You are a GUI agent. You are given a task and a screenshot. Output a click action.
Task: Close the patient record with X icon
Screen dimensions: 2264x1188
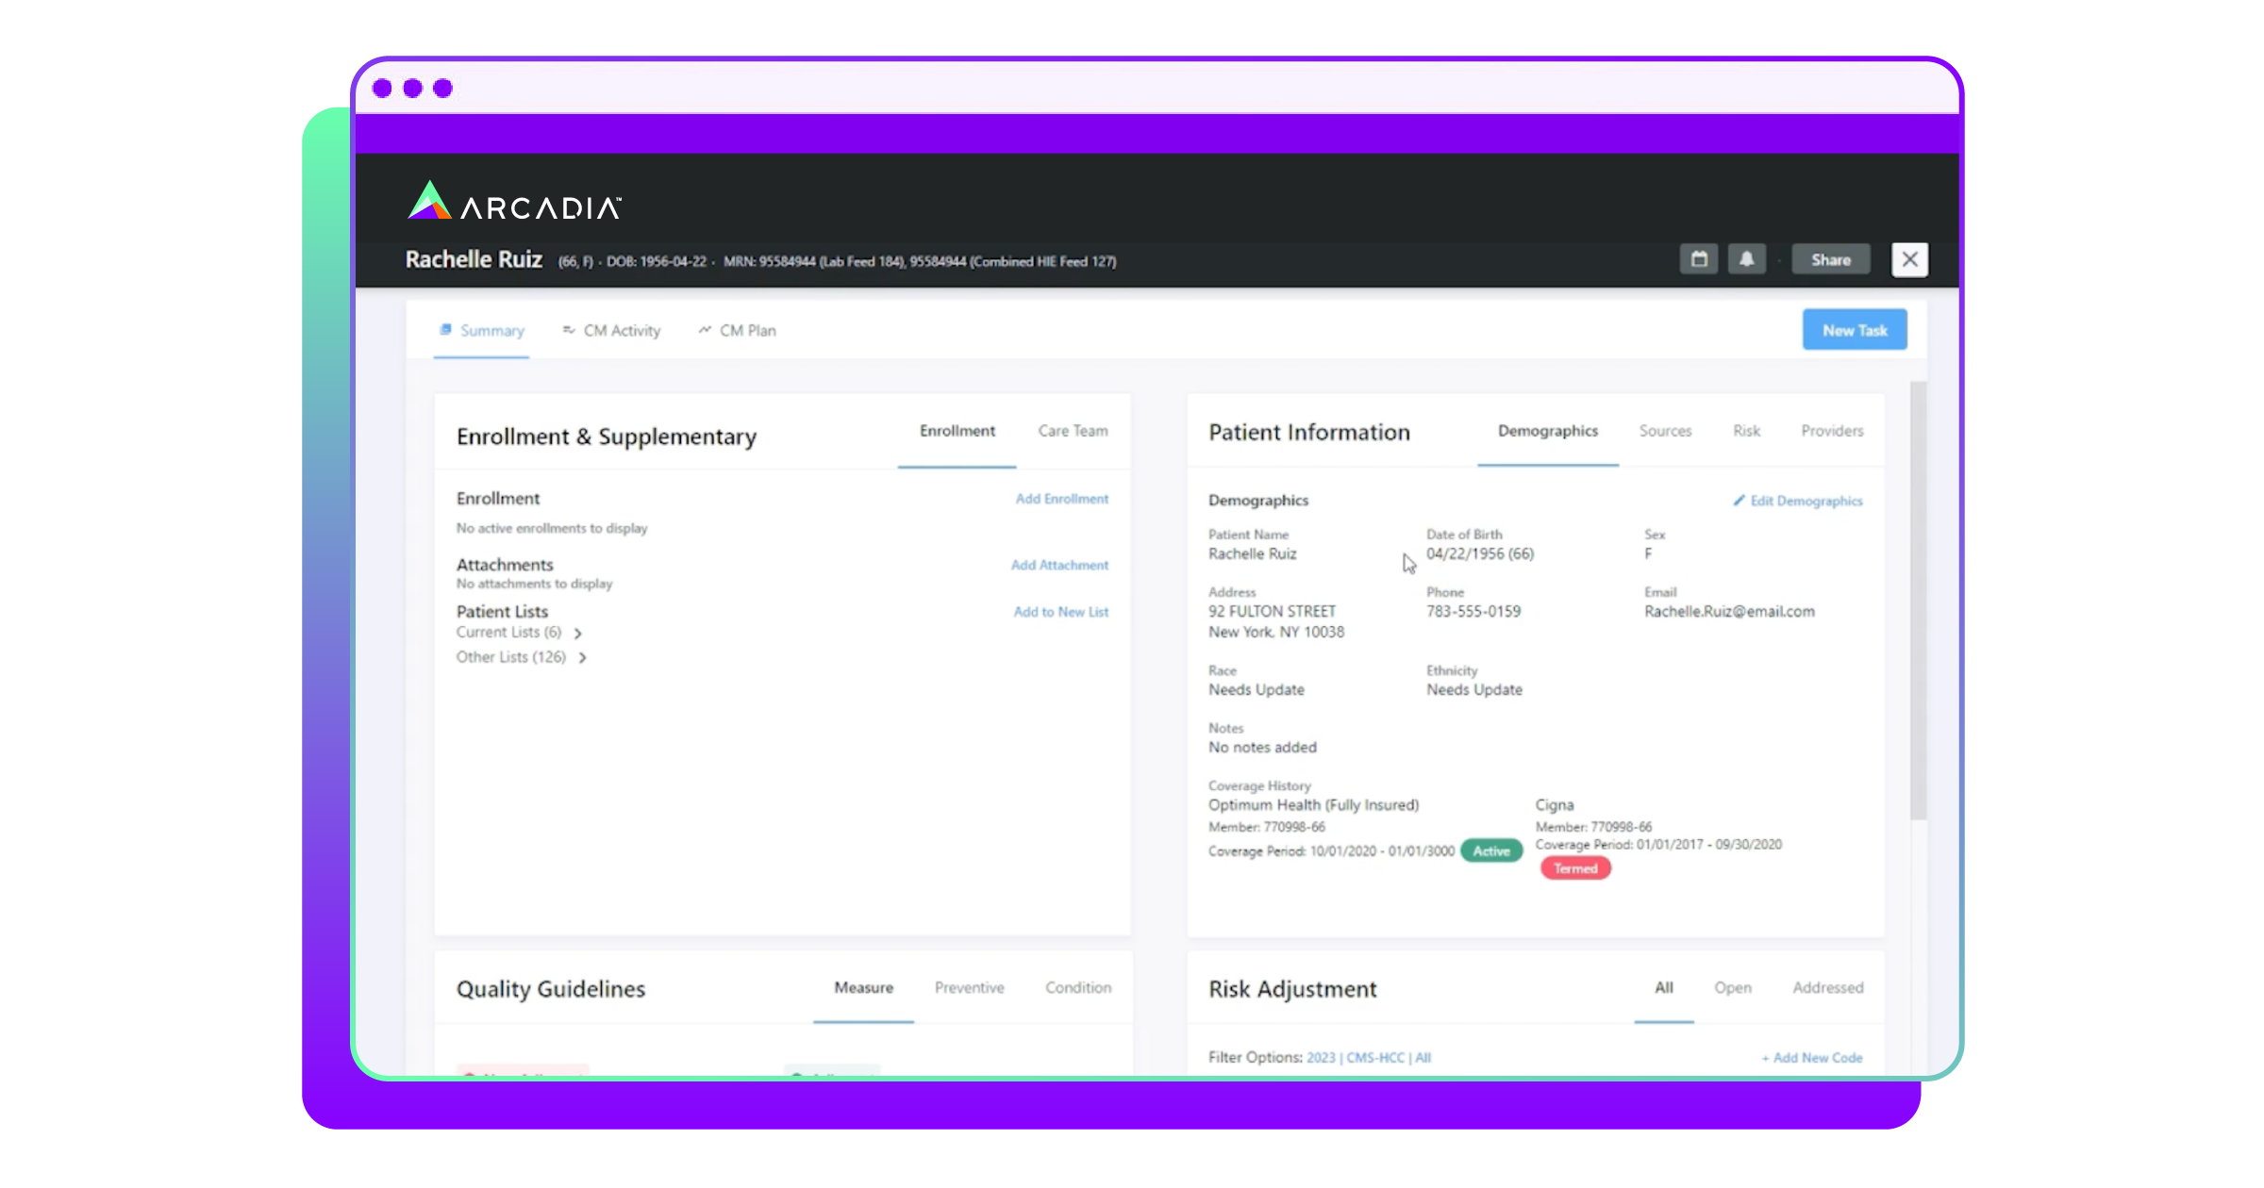click(x=1909, y=259)
